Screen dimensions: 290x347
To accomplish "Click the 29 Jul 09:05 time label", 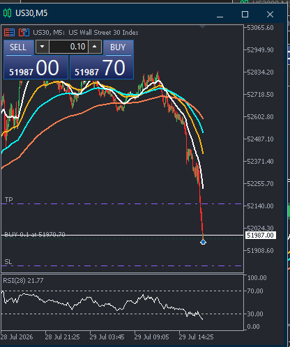I will coord(151,337).
